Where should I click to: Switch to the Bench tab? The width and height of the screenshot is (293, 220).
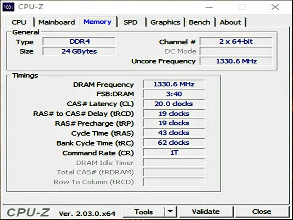[x=199, y=22]
